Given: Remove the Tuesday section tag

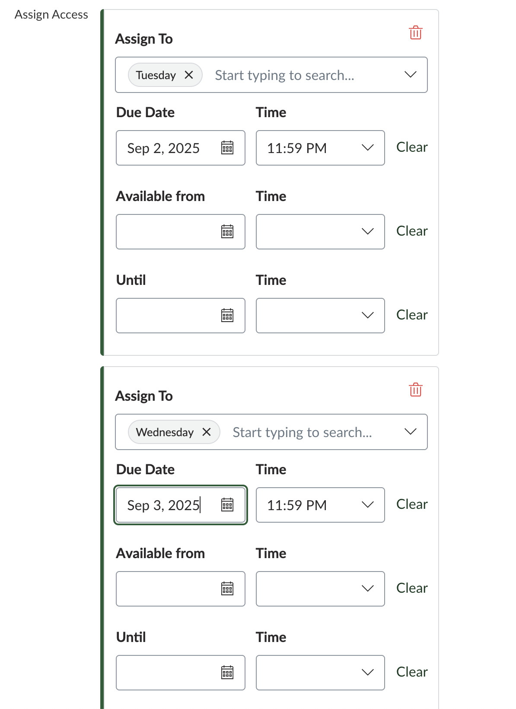Looking at the screenshot, I should [189, 75].
